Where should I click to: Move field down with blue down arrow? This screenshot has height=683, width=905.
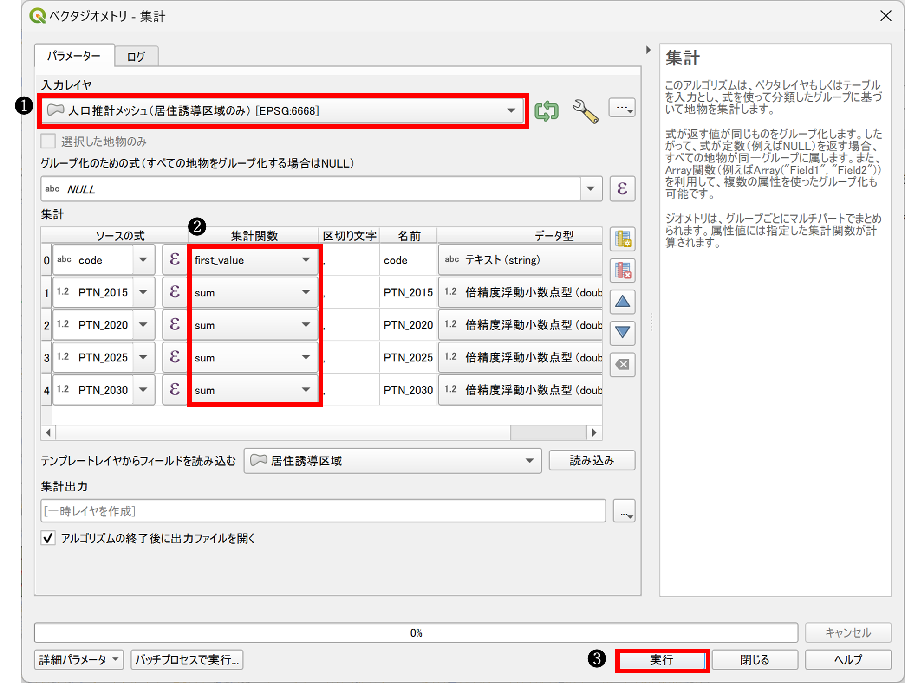click(622, 332)
